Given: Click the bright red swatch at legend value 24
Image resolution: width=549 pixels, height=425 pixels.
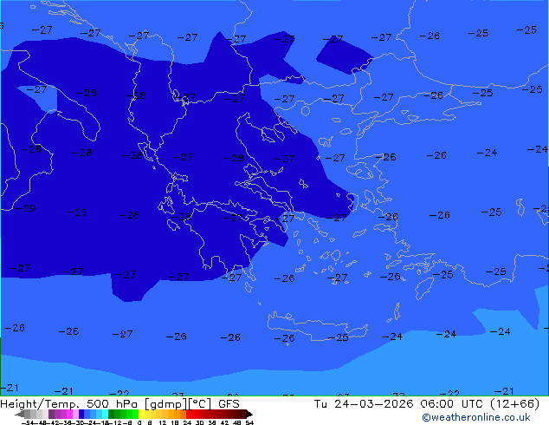Looking at the screenshot, I should click(x=189, y=414).
